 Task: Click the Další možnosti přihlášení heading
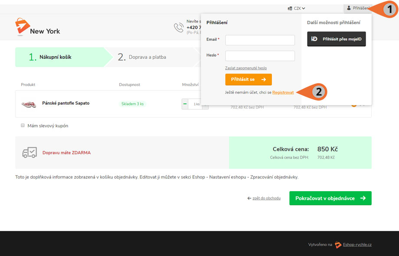(334, 22)
